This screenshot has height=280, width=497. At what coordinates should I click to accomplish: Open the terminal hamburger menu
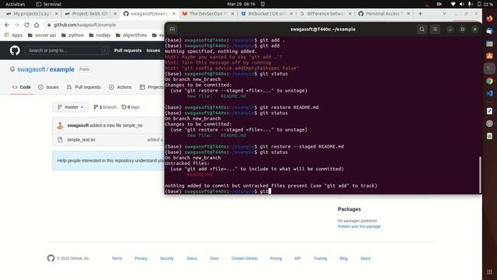coord(435,30)
